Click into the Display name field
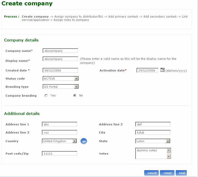198x177 pixels. pos(60,59)
